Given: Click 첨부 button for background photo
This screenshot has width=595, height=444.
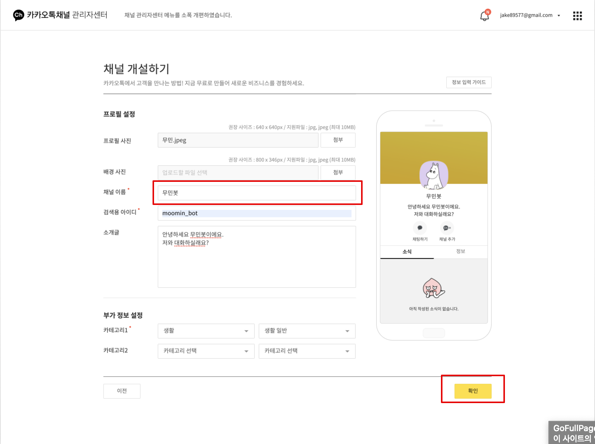Looking at the screenshot, I should (338, 172).
